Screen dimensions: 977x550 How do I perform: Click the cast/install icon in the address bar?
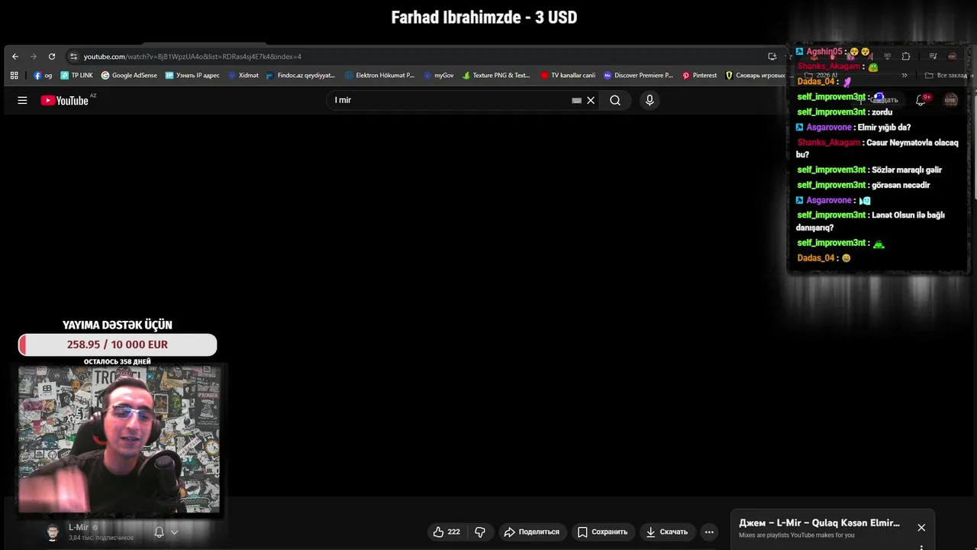(772, 57)
